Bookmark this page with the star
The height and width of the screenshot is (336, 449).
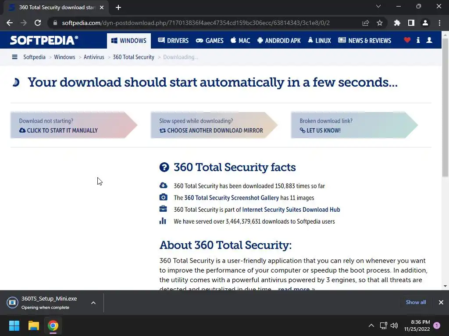(380, 23)
